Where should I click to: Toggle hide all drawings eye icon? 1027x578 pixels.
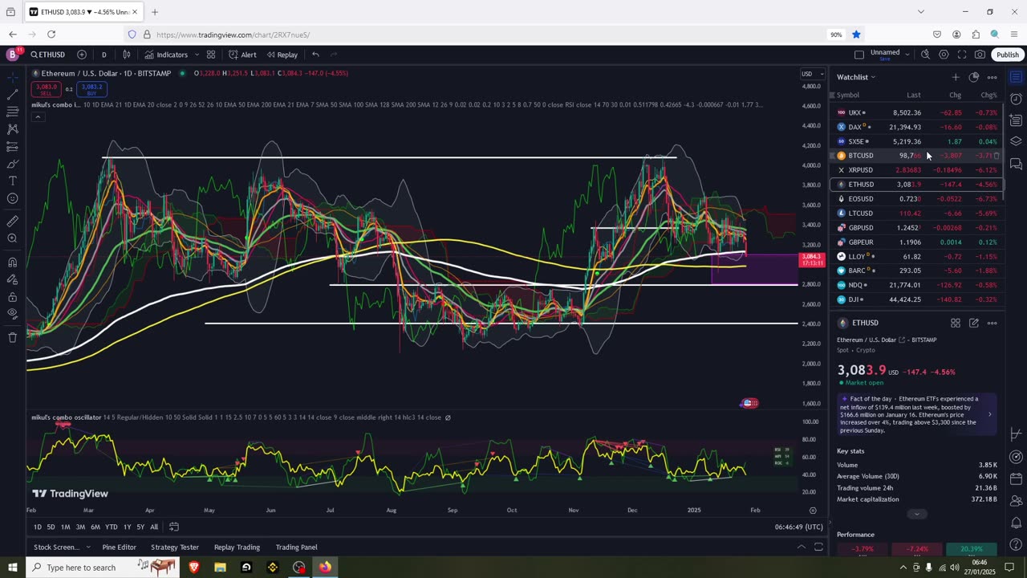[12, 314]
